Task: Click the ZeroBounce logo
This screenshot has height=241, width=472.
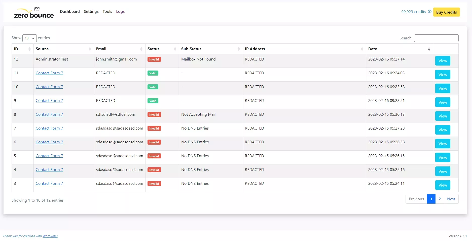Action: [34, 13]
